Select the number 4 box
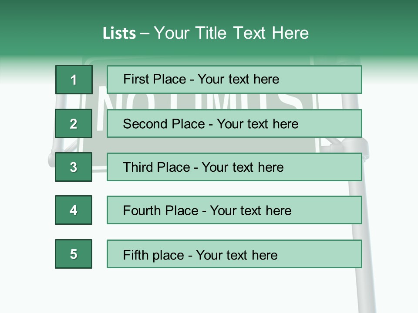 (x=74, y=210)
